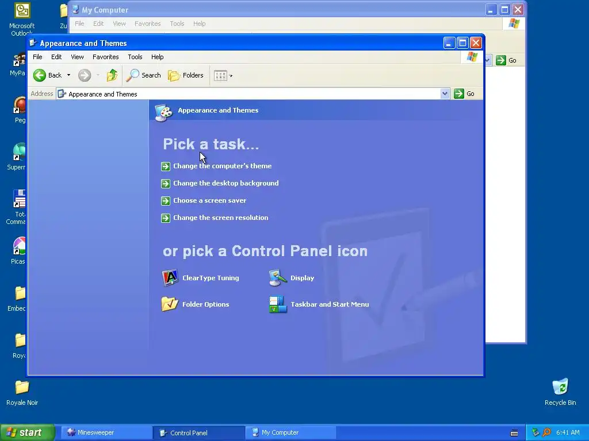Toggle the Folders pane button
Viewport: 589px width, 441px height.
[x=186, y=75]
